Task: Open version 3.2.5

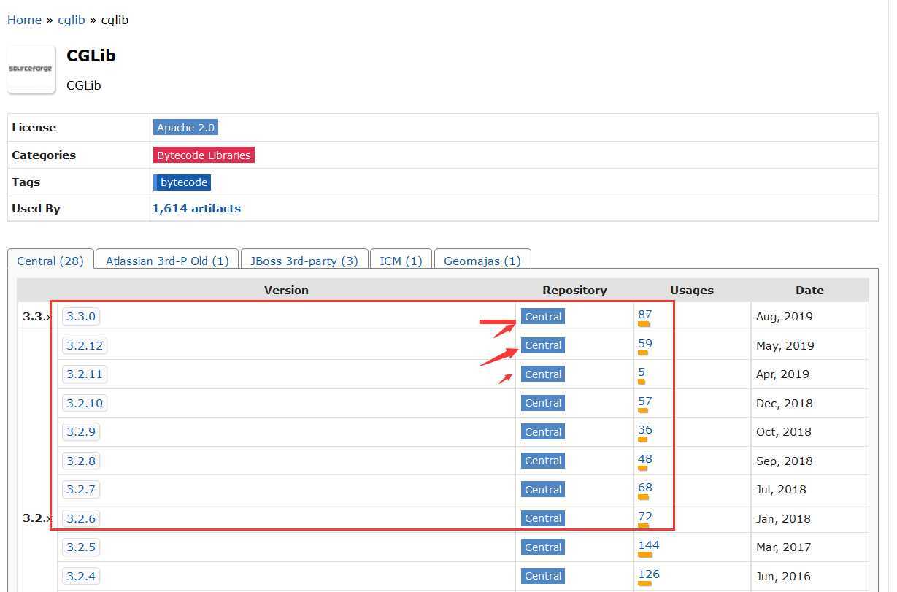Action: pos(80,547)
